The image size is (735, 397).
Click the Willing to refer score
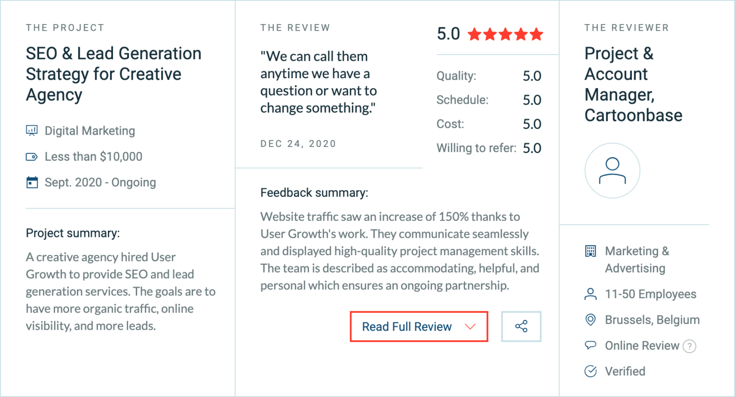[532, 148]
